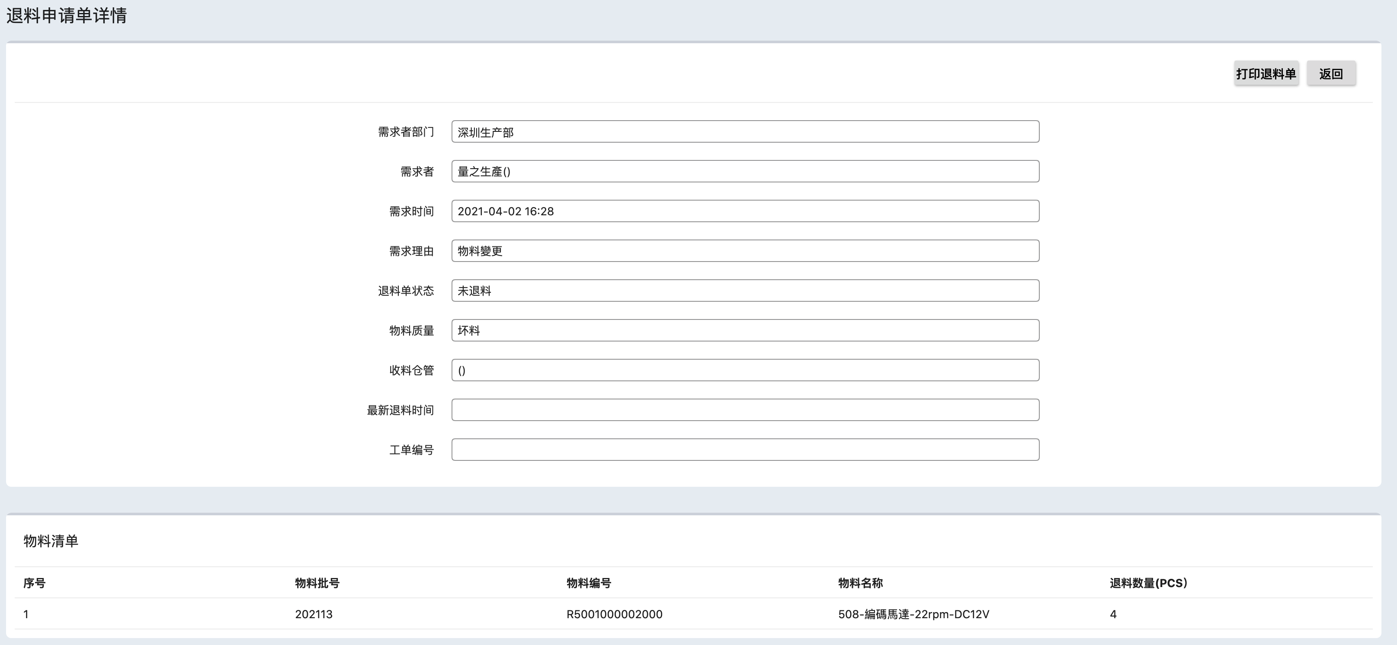Focus the 需求者部门 field showing 深圳生产部

coord(745,132)
